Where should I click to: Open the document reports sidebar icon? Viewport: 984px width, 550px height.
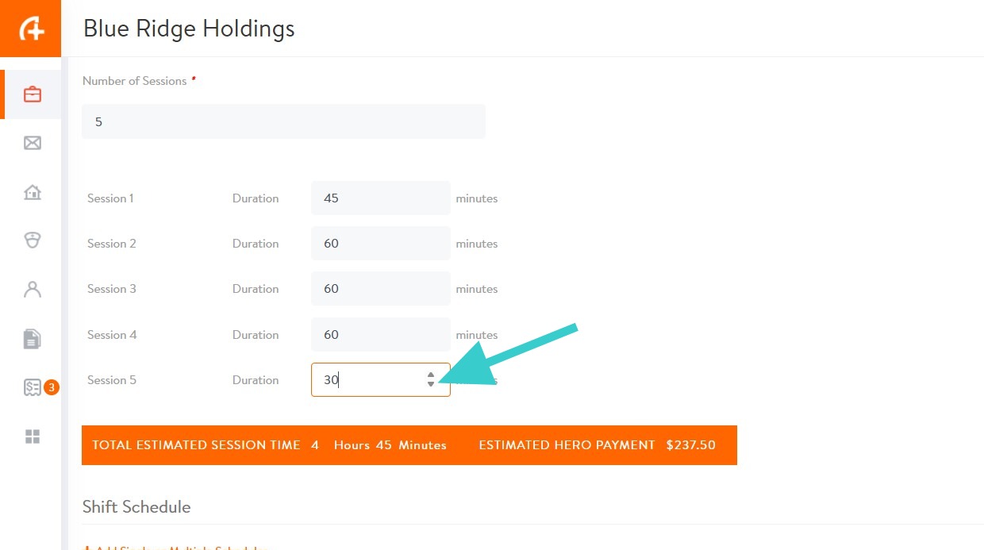coord(33,339)
